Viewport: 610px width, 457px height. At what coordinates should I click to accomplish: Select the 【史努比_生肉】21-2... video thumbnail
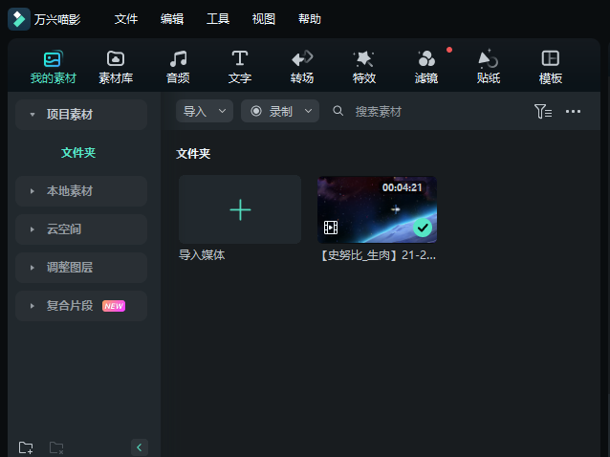(377, 209)
